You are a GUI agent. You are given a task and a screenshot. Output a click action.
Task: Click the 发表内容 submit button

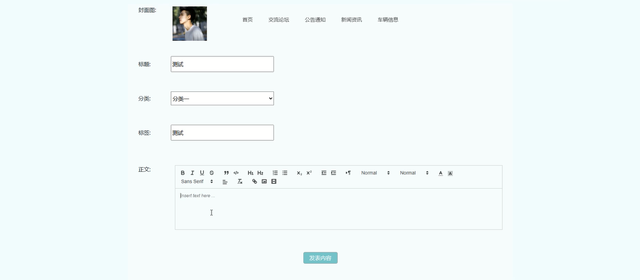320,258
